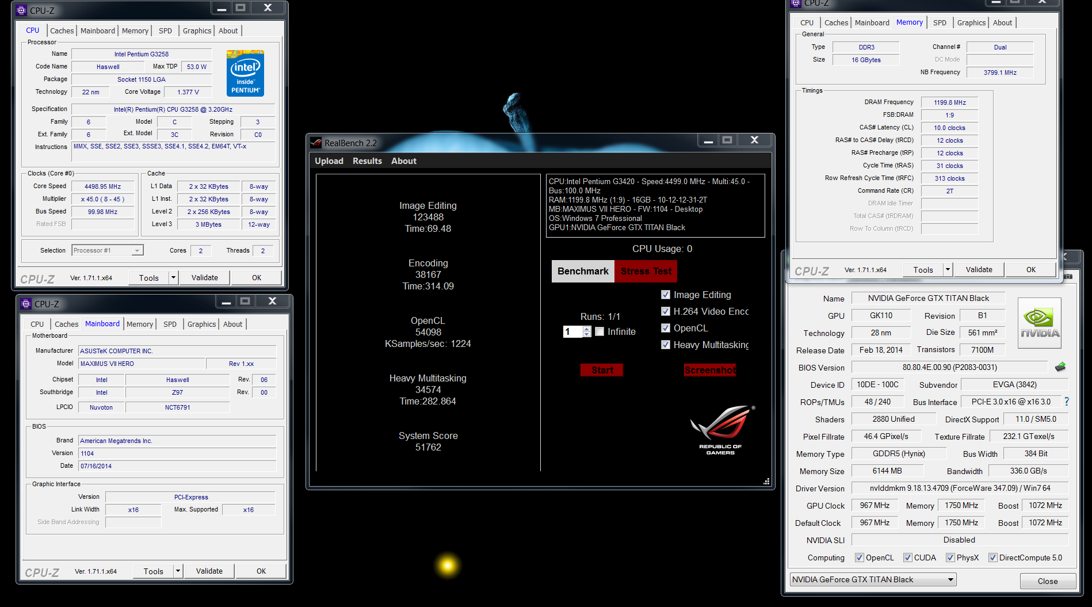Click the resize grip in RealBench corner

click(x=766, y=482)
